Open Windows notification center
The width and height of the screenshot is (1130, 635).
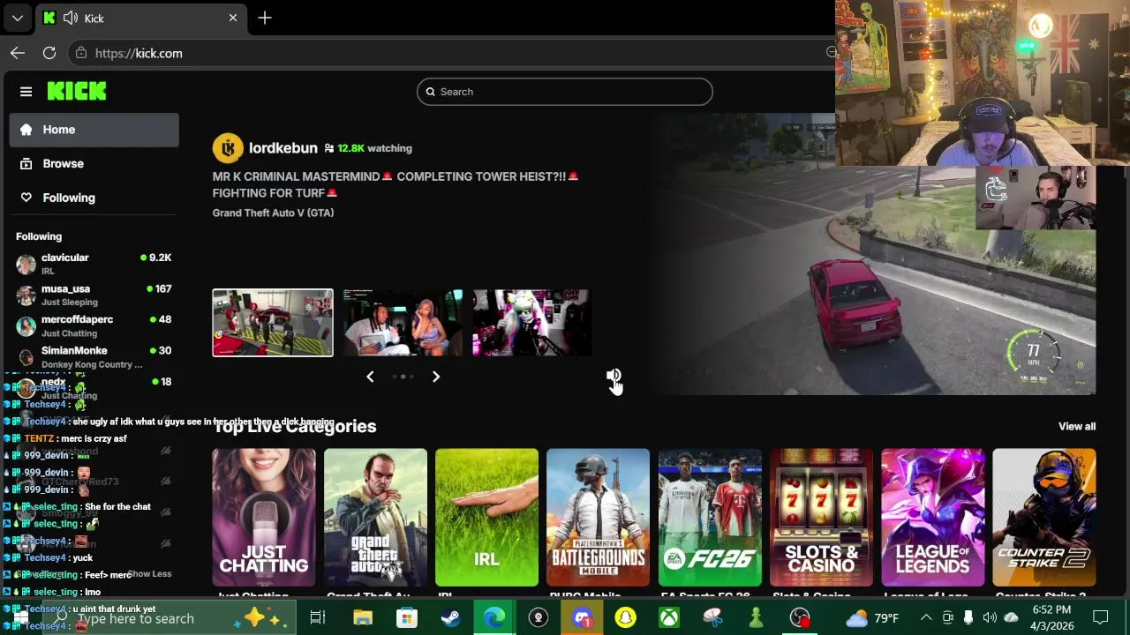click(x=1101, y=618)
